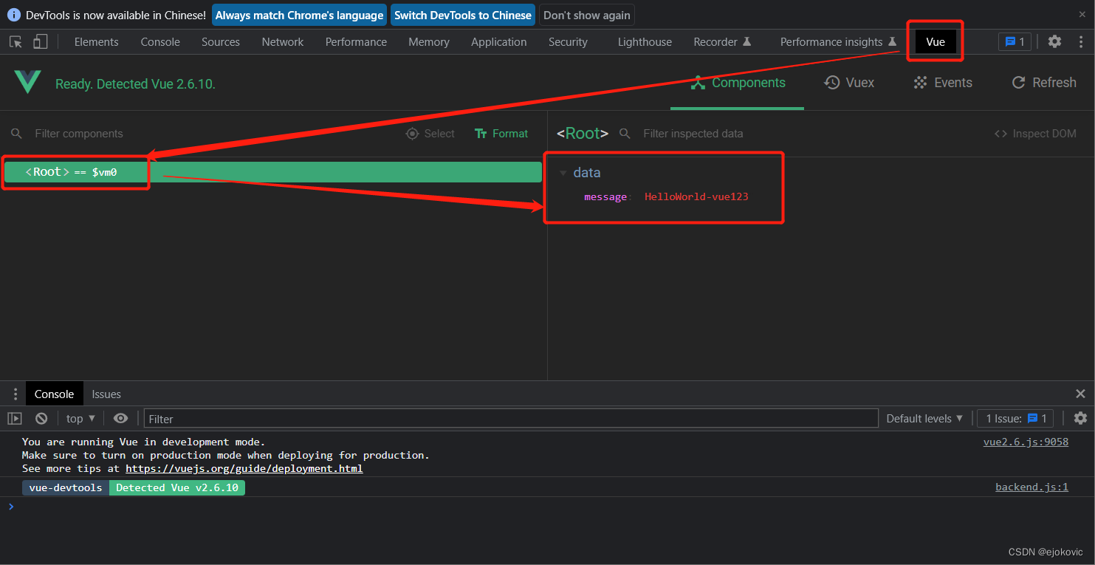The image size is (1095, 565).
Task: Open the Memory tab
Action: [429, 42]
